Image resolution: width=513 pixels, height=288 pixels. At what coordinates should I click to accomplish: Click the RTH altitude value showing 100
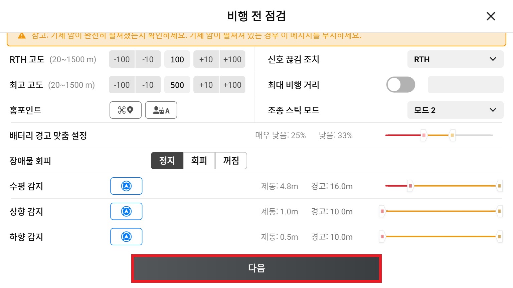[177, 59]
